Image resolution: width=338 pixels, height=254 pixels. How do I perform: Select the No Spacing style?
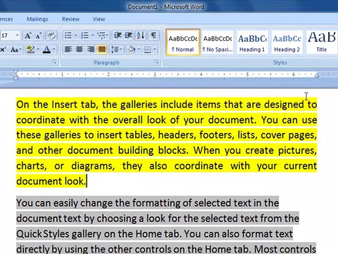(218, 43)
